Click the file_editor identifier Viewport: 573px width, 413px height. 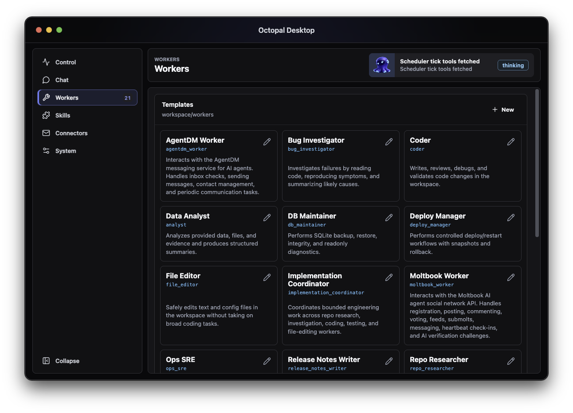click(182, 285)
